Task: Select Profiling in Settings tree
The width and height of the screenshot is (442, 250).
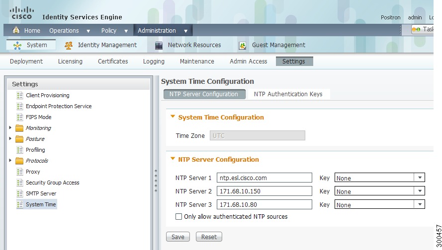Action: (35, 150)
